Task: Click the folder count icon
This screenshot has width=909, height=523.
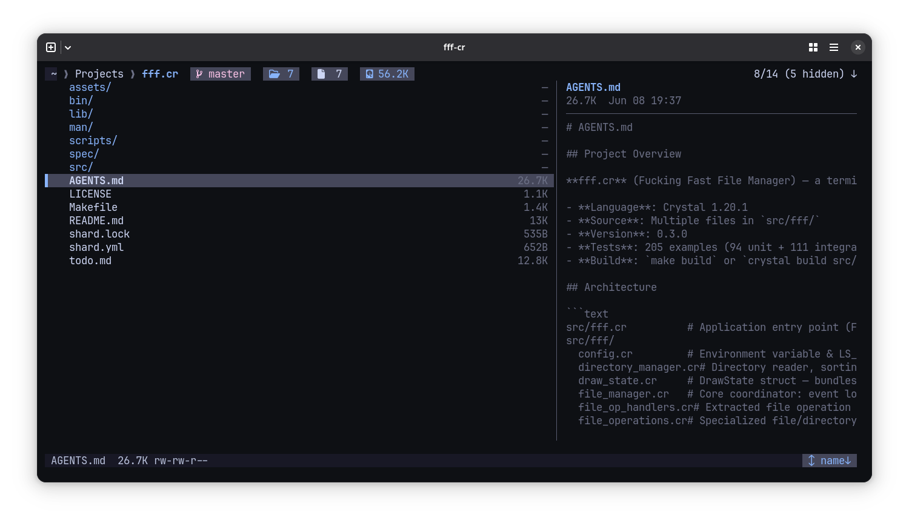Action: pos(275,74)
